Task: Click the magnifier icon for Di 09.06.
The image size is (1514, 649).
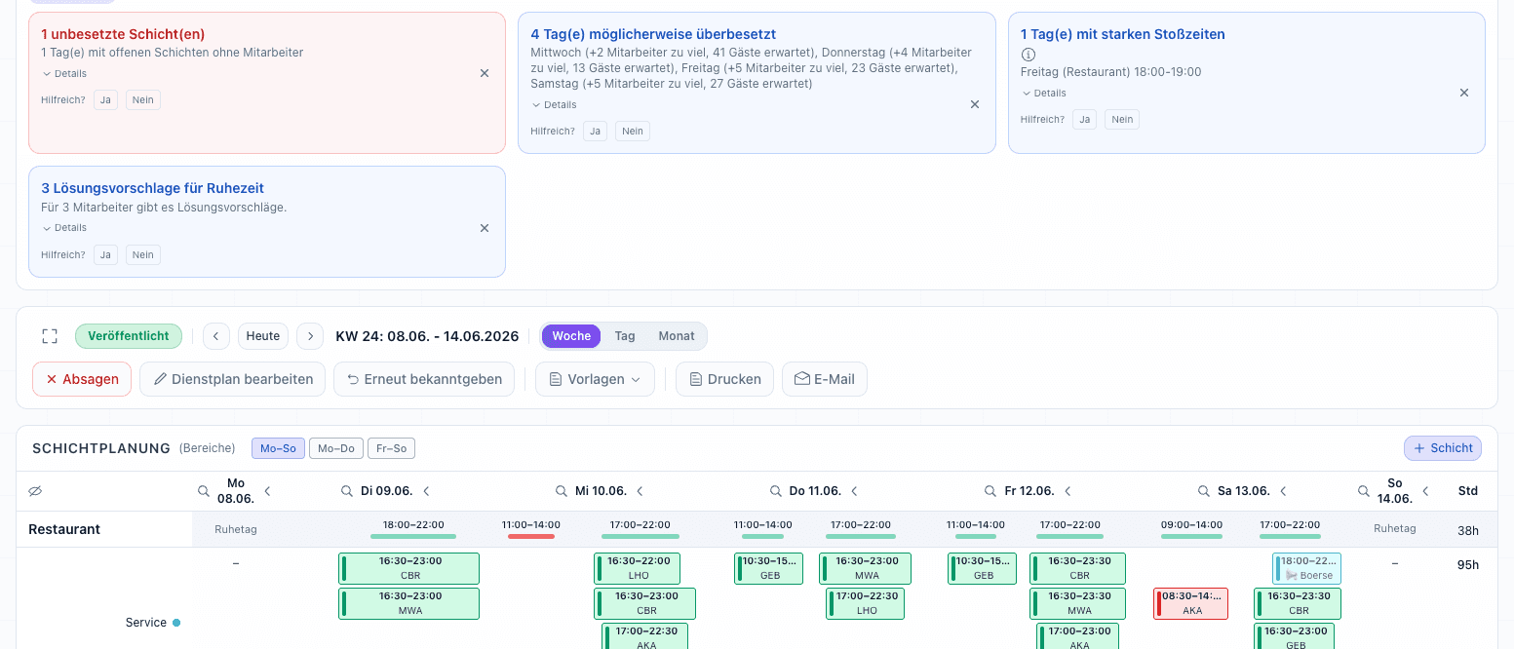Action: [x=346, y=491]
